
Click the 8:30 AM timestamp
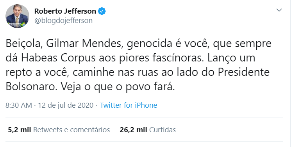click(x=19, y=105)
